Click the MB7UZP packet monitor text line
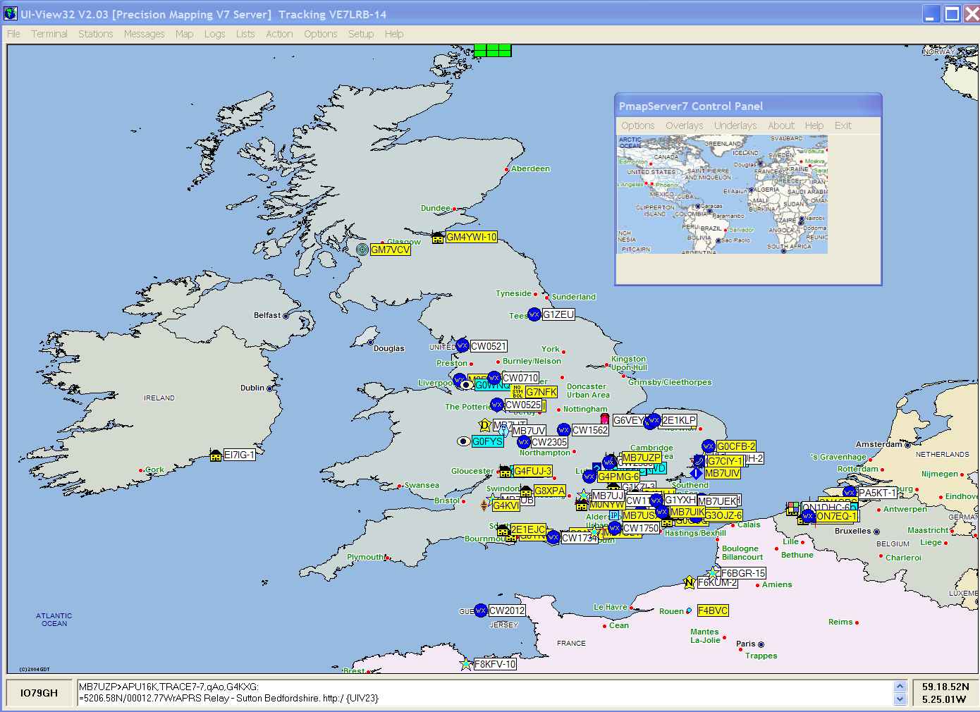This screenshot has height=712, width=980. pos(169,687)
